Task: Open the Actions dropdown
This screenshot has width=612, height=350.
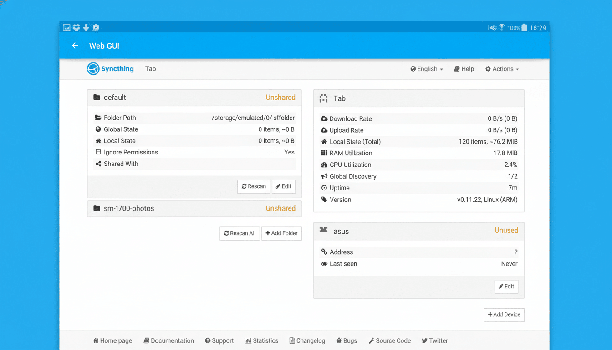Action: click(502, 69)
